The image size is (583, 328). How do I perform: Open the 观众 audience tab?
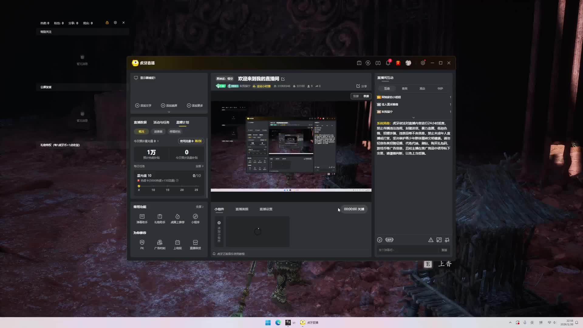(x=422, y=88)
